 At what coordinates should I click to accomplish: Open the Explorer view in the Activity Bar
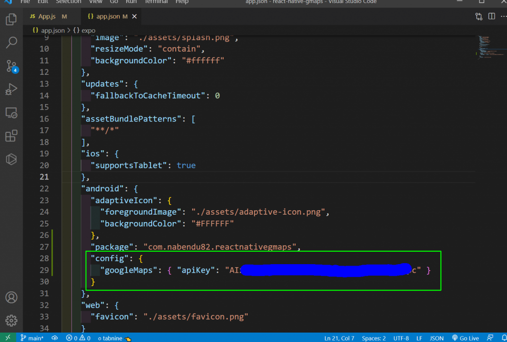point(11,18)
